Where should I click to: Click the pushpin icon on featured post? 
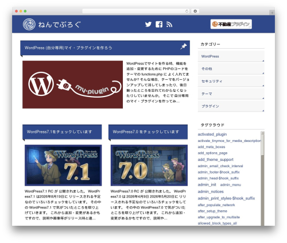183,47
